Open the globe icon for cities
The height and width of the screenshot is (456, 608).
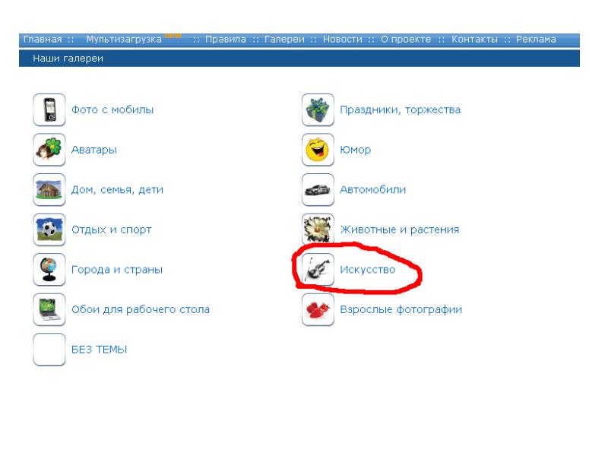[x=49, y=270]
